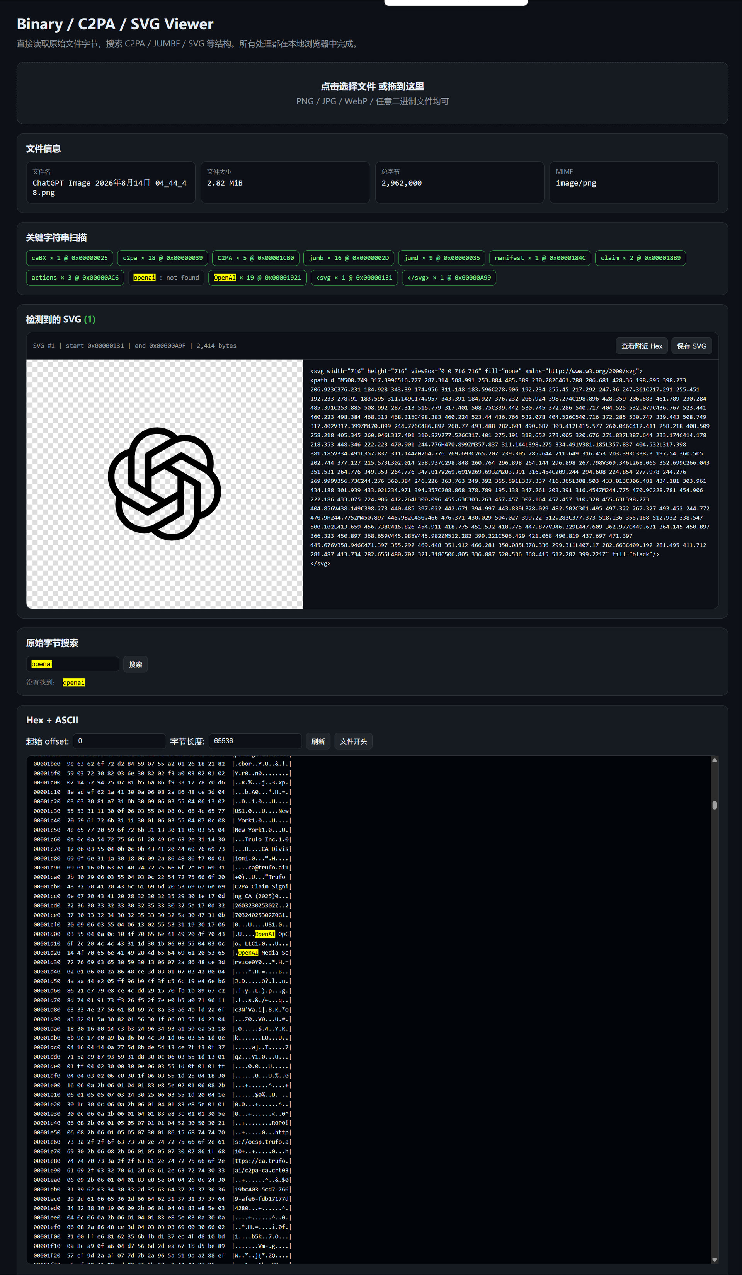Image resolution: width=742 pixels, height=1275 pixels.
Task: Click the 'openai : not found' chip
Action: pyautogui.click(x=167, y=278)
